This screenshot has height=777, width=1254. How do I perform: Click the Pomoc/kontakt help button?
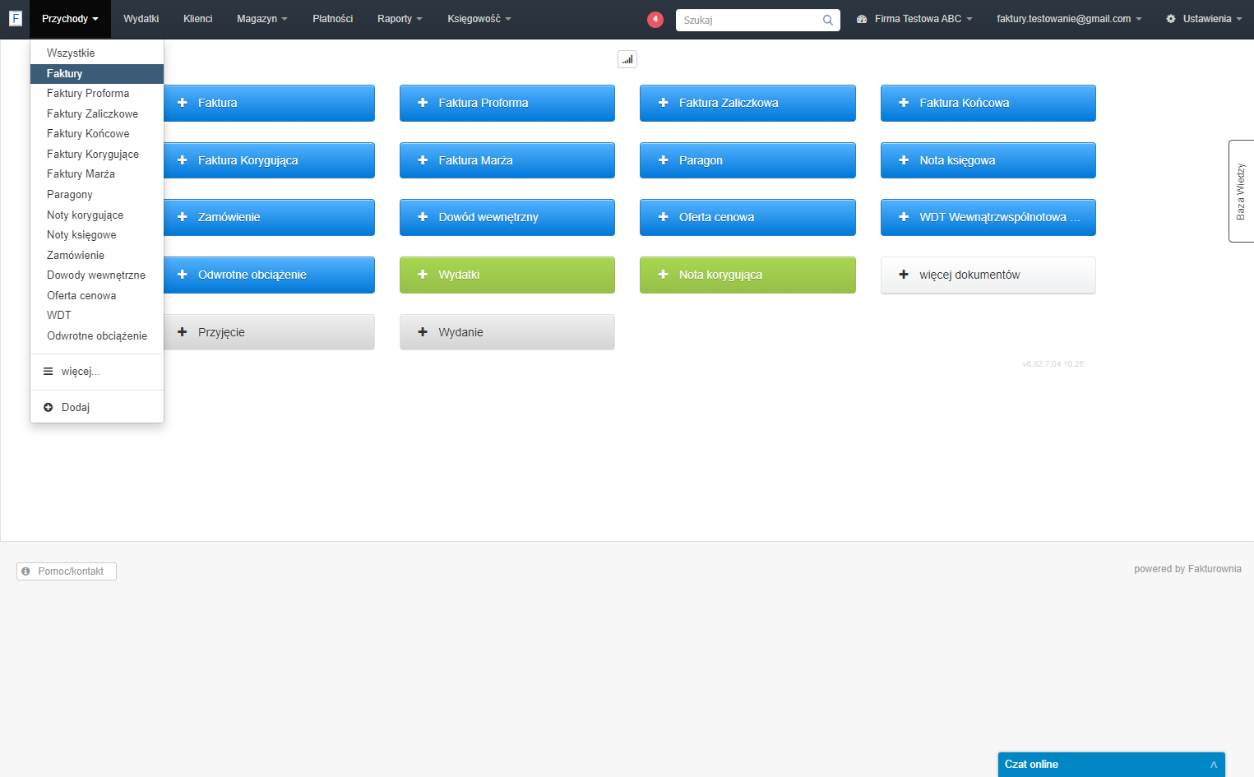[x=67, y=571]
